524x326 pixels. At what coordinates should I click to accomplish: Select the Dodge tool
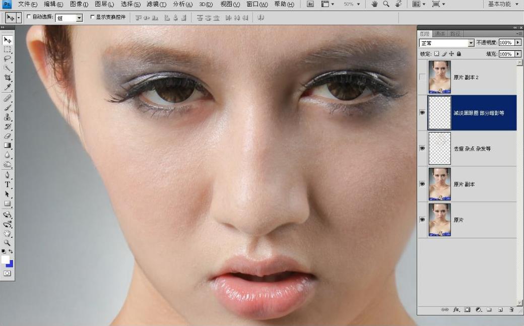pyautogui.click(x=7, y=164)
